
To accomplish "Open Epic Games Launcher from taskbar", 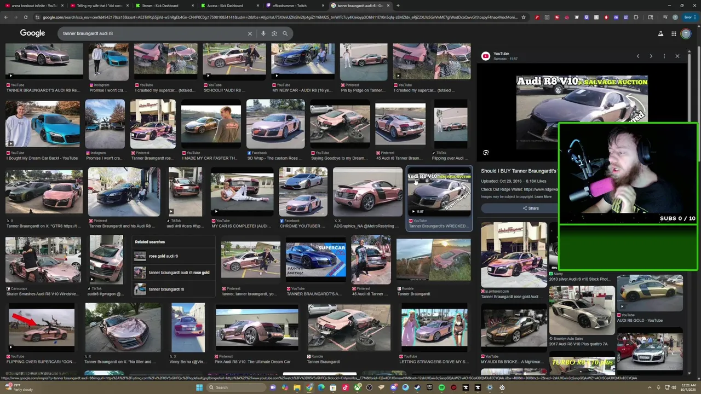I will pos(429,387).
